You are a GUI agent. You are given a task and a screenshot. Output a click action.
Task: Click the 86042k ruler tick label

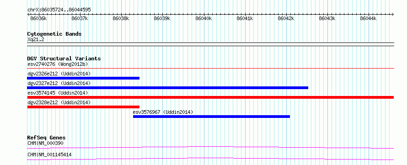pyautogui.click(x=286, y=19)
